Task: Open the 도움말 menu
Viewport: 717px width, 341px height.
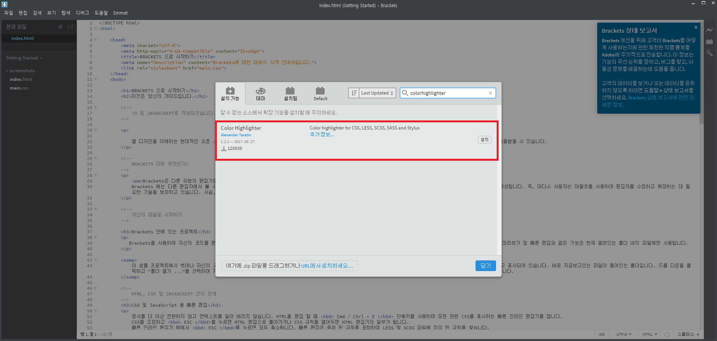Action: pos(101,13)
